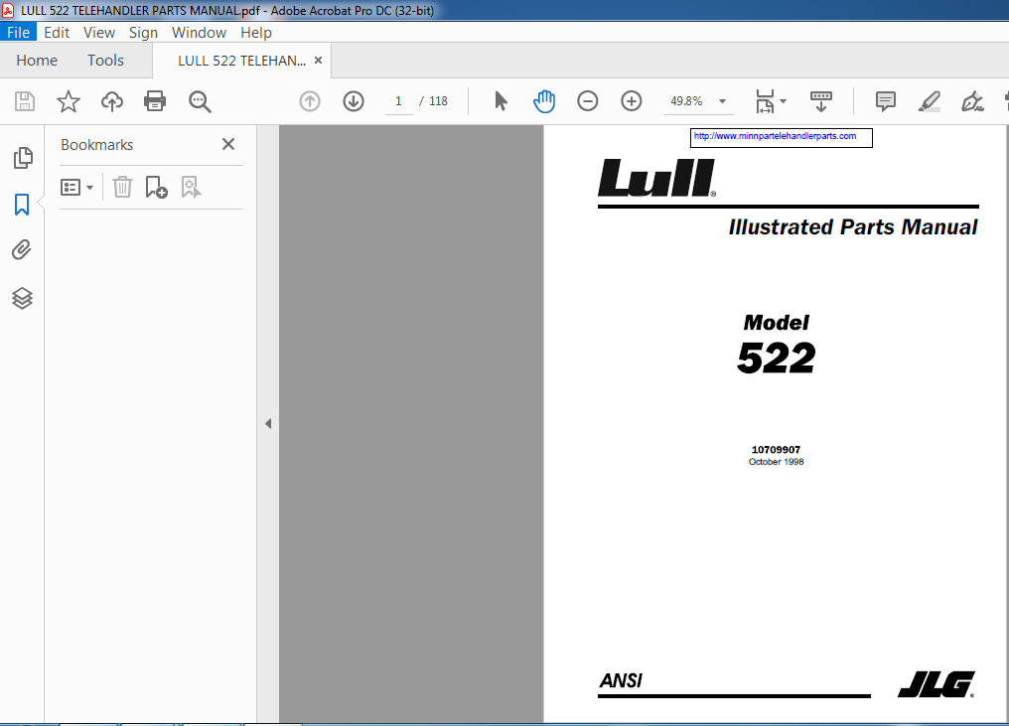Click the fit page width icon
Screen dimensions: 1009x726
(765, 101)
